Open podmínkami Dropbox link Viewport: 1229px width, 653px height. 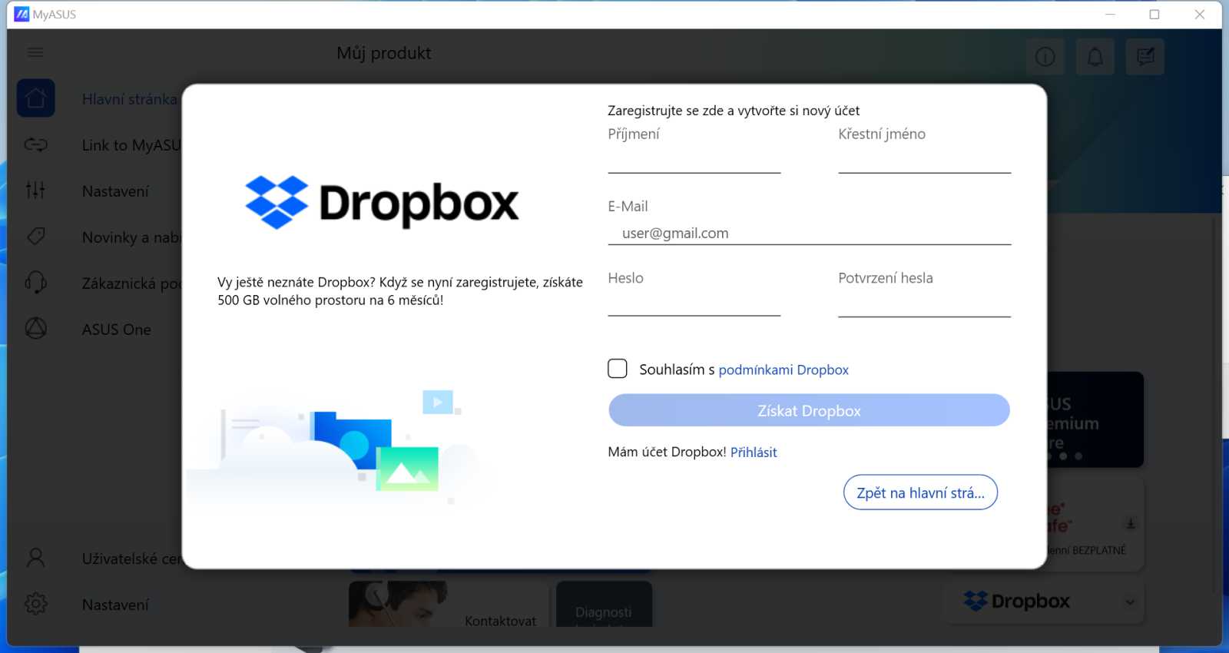pos(783,370)
